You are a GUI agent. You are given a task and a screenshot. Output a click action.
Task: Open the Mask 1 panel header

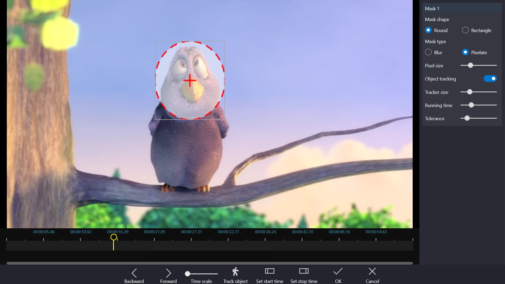(432, 8)
